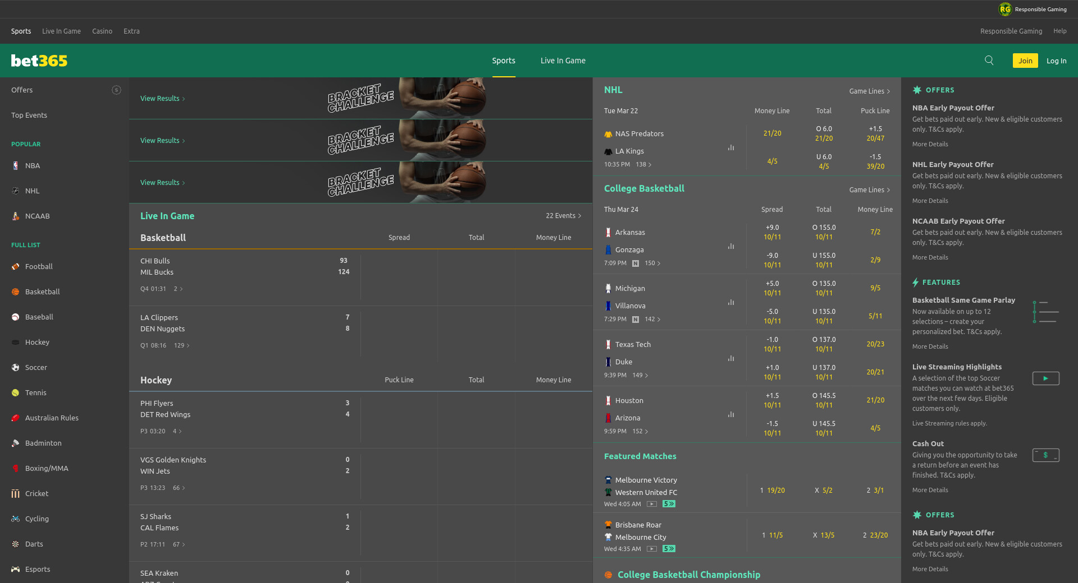This screenshot has height=583, width=1078.
Task: Click the Cash Out dollar icon
Action: pyautogui.click(x=1045, y=455)
